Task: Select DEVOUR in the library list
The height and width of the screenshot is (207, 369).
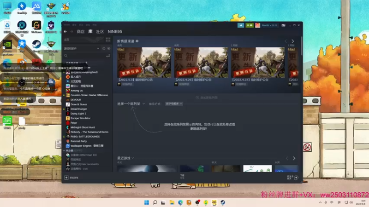Action: point(76,100)
